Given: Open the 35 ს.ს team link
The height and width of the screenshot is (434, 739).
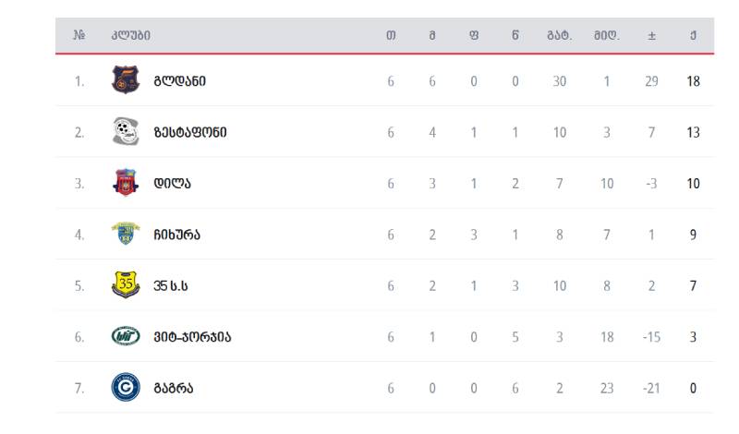Looking at the screenshot, I should (171, 286).
